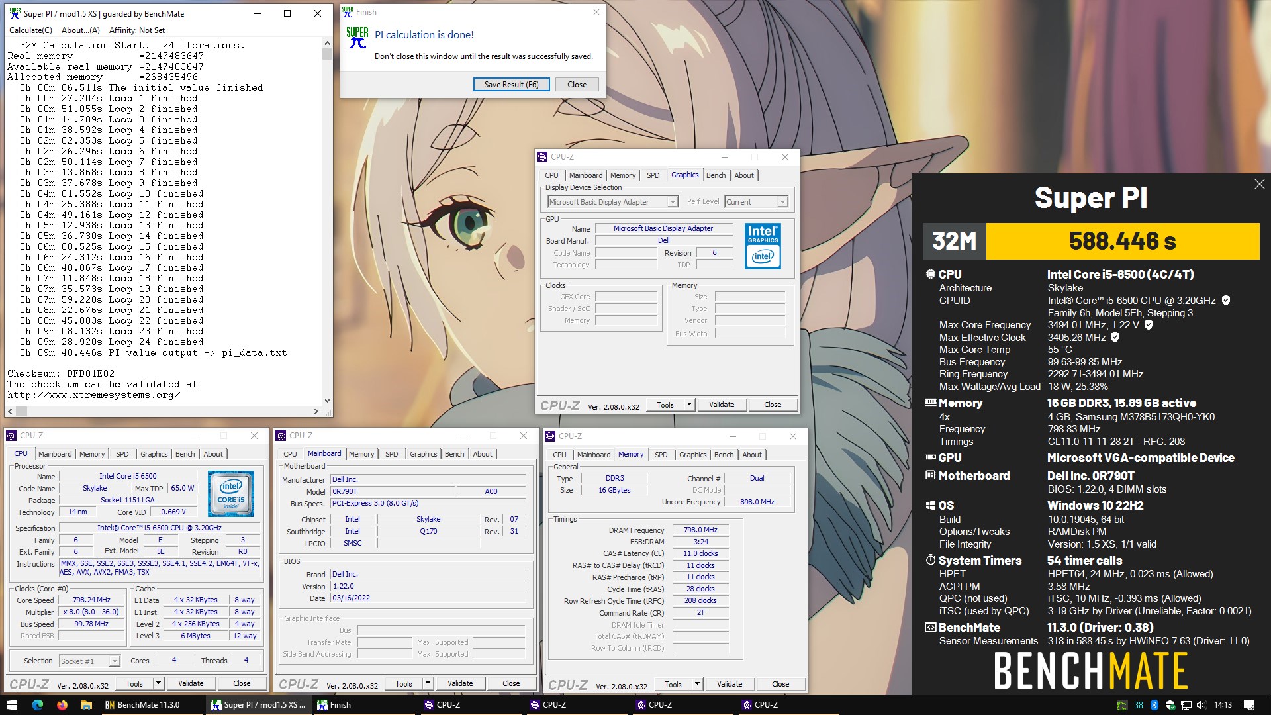Screen dimensions: 1271x715
Task: Click the BIOS version 1.22.0 field
Action: 428,586
